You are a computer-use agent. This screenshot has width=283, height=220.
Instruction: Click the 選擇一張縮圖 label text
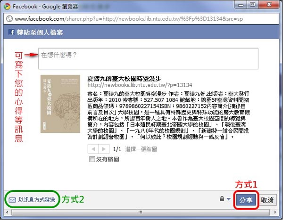point(141,149)
